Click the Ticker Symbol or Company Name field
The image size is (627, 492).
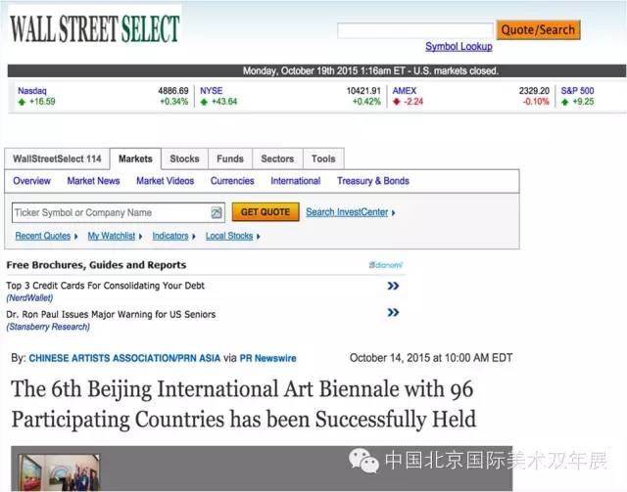[x=110, y=212]
